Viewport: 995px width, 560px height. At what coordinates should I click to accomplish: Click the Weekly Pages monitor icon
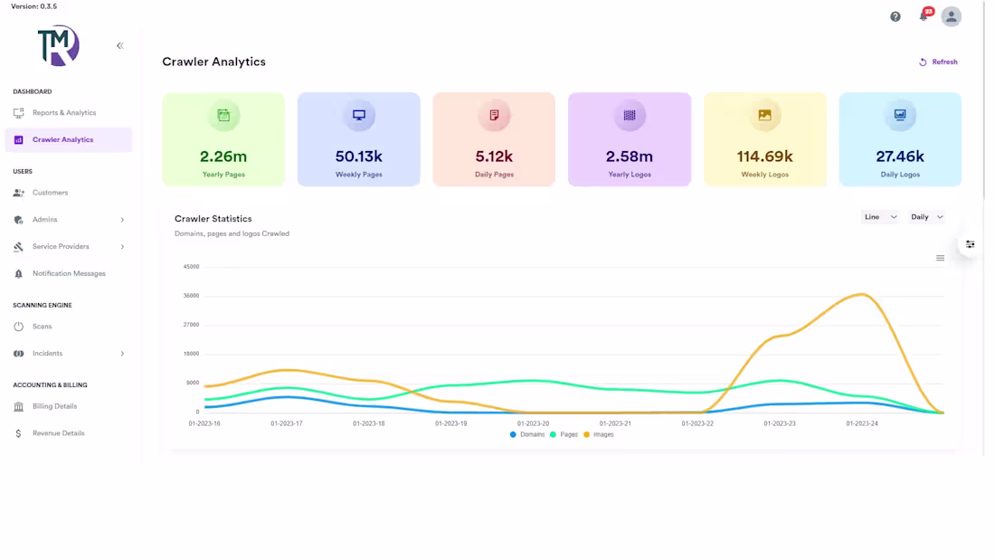point(358,116)
